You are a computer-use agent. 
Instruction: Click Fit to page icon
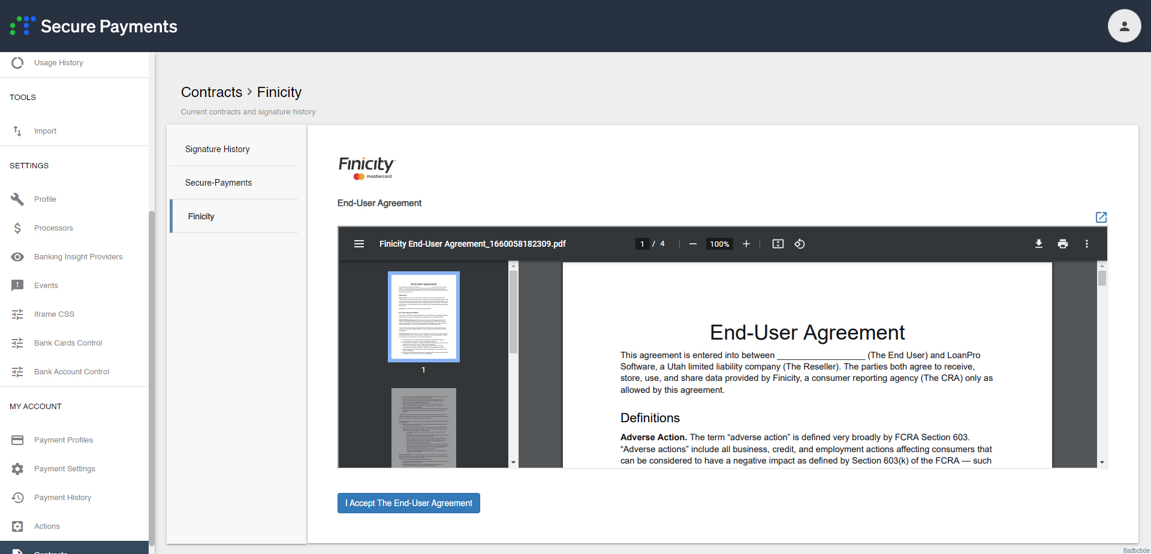(x=778, y=244)
